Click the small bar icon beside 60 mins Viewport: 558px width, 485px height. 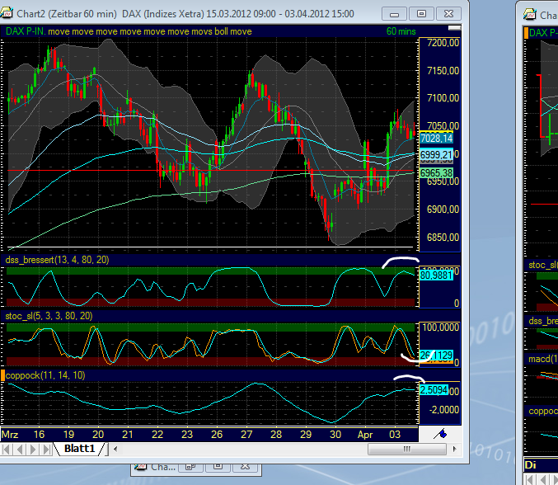tap(454, 28)
